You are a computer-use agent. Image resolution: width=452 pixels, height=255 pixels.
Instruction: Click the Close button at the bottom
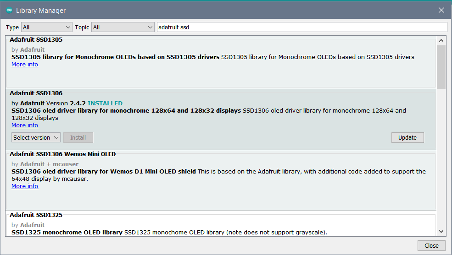pyautogui.click(x=431, y=245)
